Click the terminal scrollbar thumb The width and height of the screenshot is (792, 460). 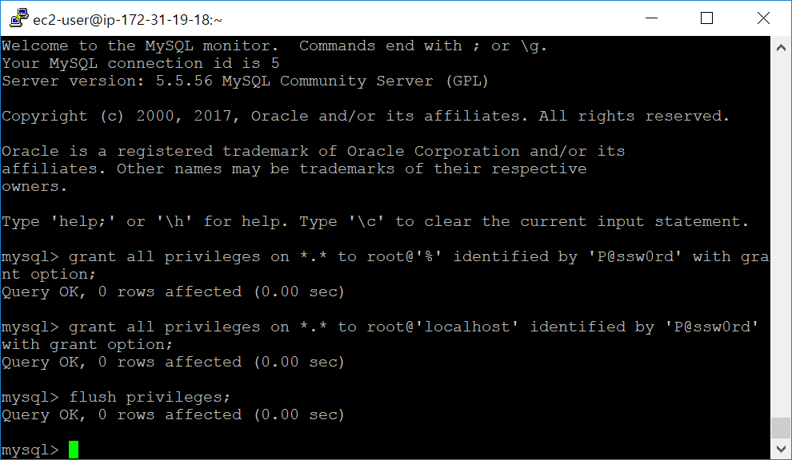point(781,428)
